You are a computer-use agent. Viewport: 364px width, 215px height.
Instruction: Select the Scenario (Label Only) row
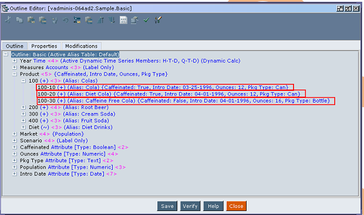[54, 141]
